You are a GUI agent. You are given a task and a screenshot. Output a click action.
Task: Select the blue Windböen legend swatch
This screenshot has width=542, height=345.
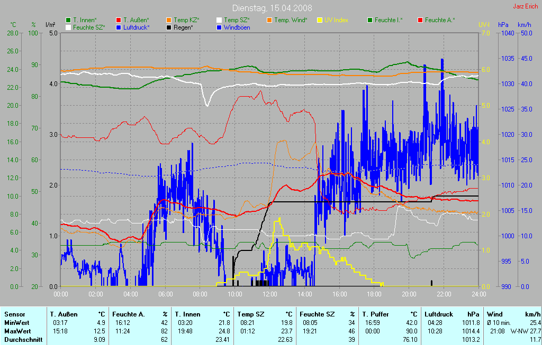219,27
